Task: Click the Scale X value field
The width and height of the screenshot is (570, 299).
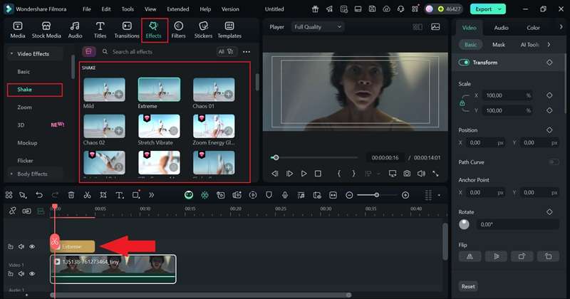Action: [507, 95]
